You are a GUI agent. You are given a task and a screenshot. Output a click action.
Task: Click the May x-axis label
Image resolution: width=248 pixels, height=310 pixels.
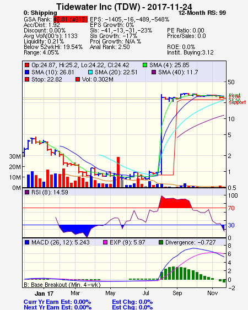click(x=110, y=293)
